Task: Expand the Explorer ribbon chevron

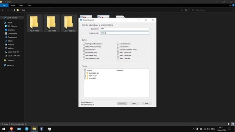Action: tap(230, 5)
